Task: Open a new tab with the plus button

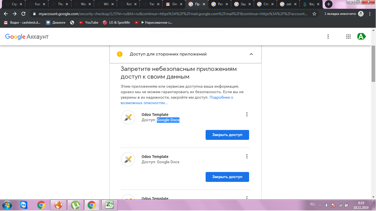Action: coord(329,4)
